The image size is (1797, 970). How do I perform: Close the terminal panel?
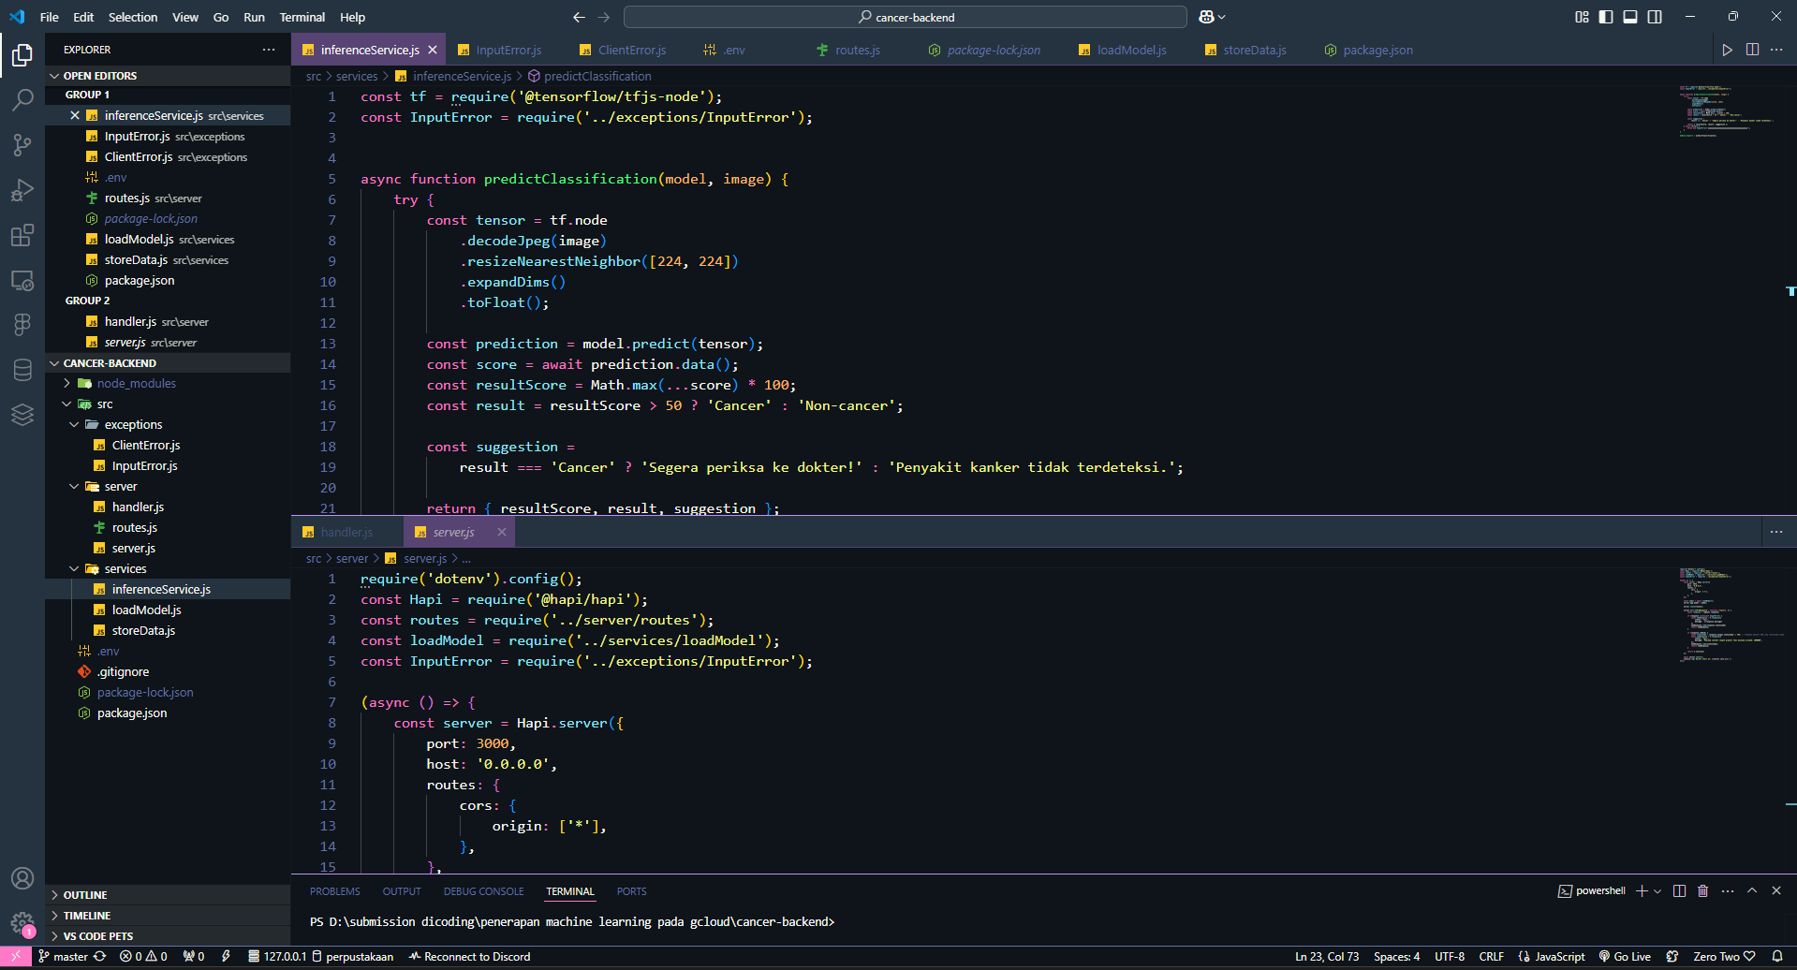coord(1776,890)
